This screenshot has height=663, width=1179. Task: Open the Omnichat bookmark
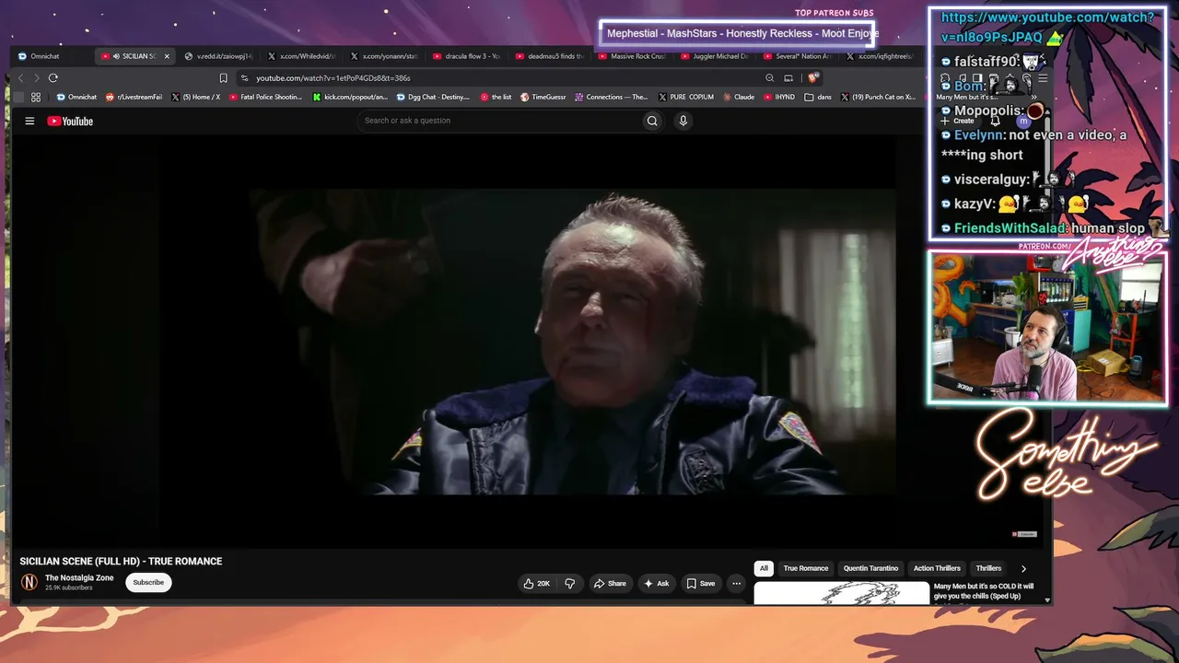[x=76, y=97]
